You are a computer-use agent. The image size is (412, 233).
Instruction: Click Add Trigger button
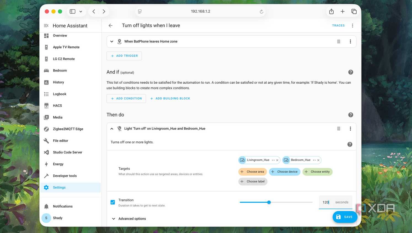[124, 56]
